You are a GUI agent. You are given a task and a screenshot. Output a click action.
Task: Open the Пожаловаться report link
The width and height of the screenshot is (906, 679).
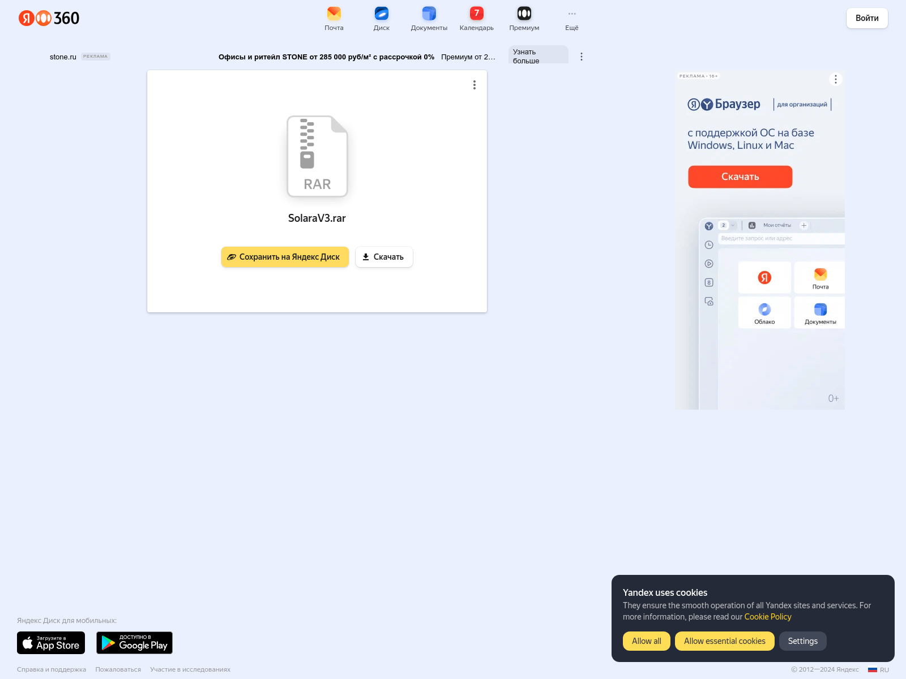pos(118,669)
